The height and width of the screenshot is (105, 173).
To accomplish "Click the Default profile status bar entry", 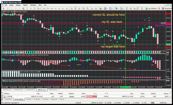I will click(78, 103).
